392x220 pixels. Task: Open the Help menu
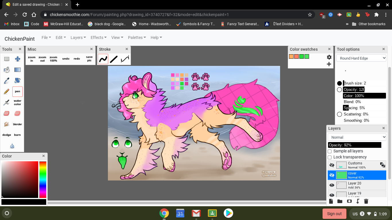156,38
